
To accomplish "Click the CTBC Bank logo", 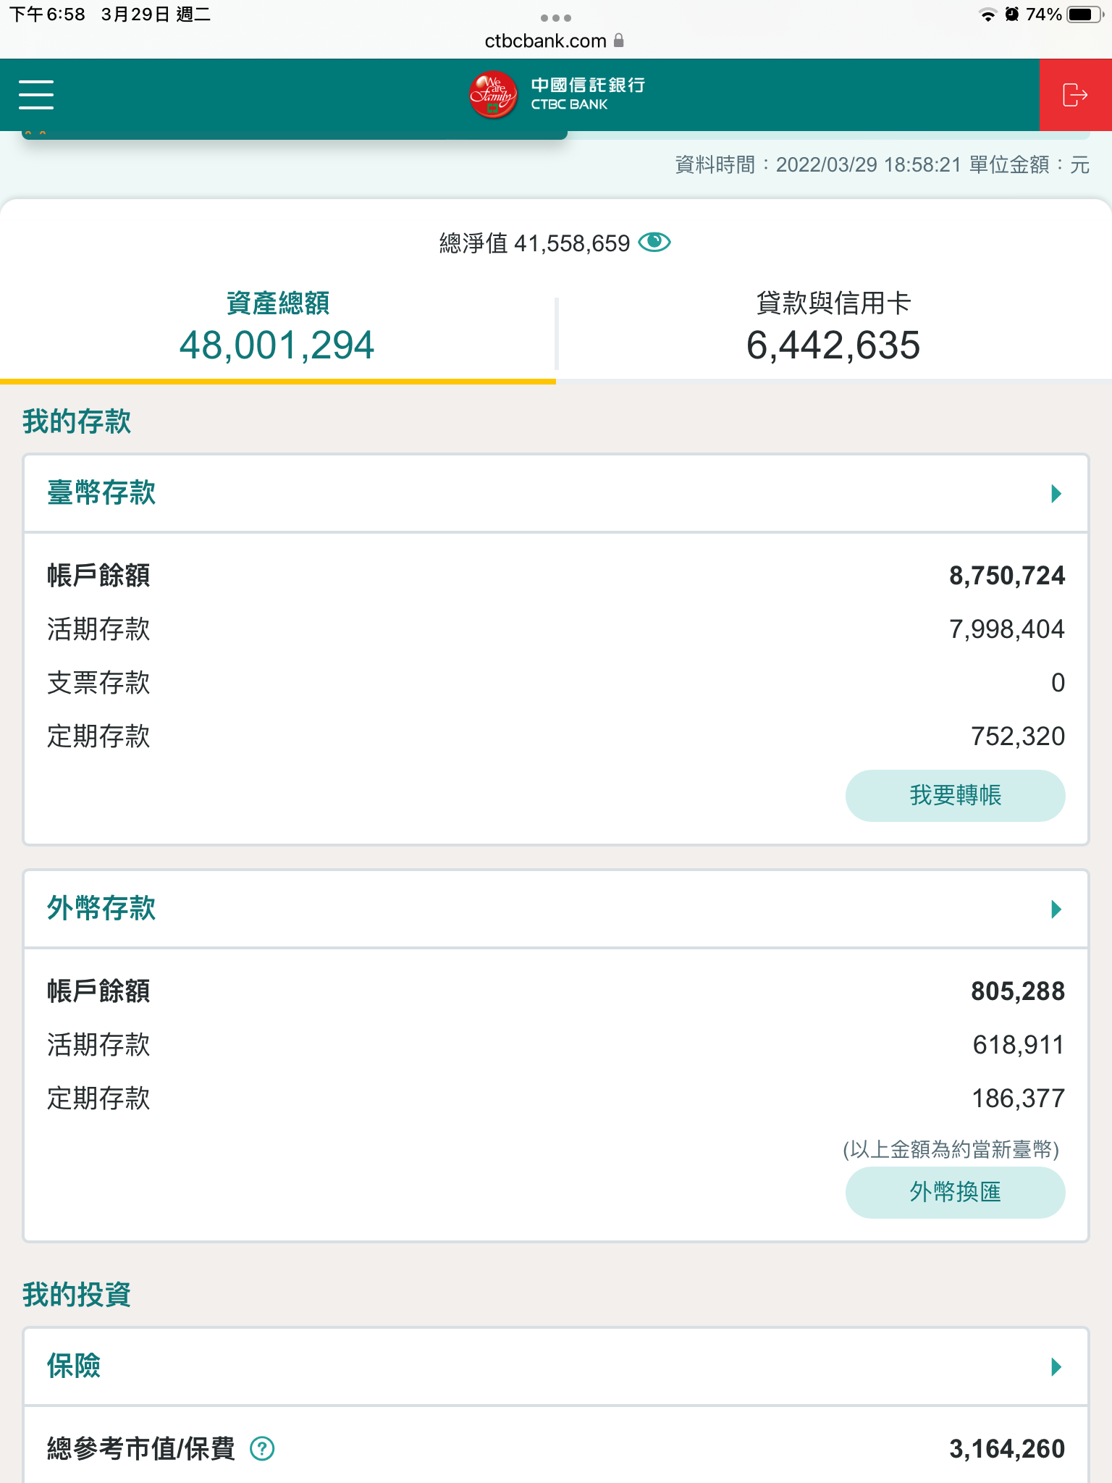I will point(556,95).
